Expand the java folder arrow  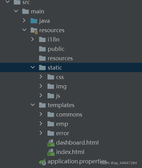point(24,21)
